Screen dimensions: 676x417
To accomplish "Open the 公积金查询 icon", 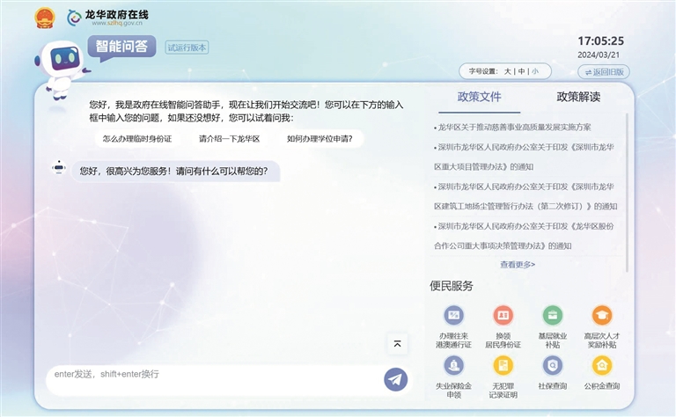I will [x=601, y=365].
